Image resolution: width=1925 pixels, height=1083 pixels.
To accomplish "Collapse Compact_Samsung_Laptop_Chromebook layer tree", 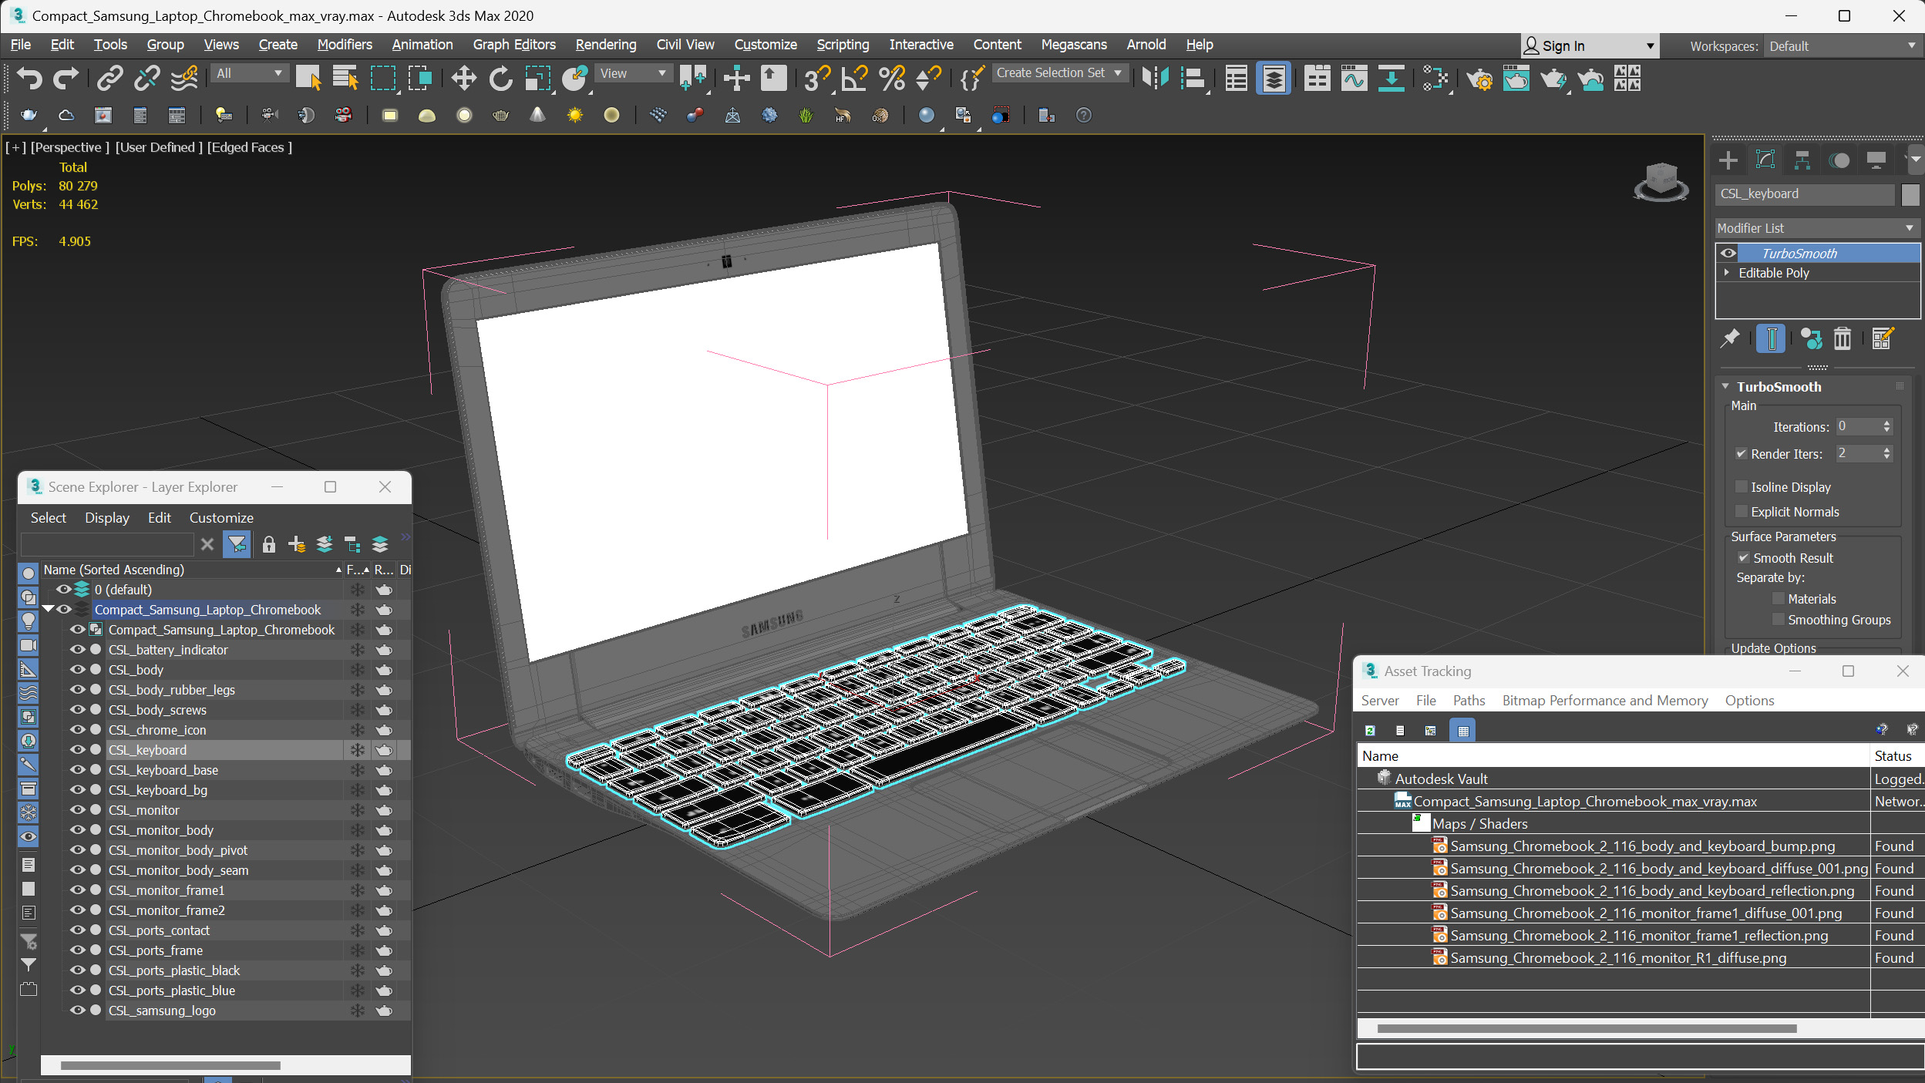I will pos(49,609).
